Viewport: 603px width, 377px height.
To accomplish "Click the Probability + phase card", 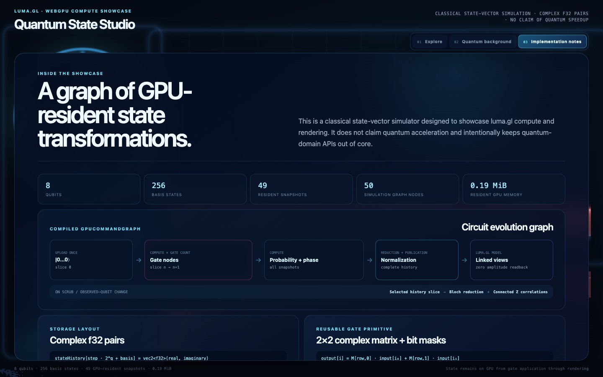I will (x=314, y=260).
